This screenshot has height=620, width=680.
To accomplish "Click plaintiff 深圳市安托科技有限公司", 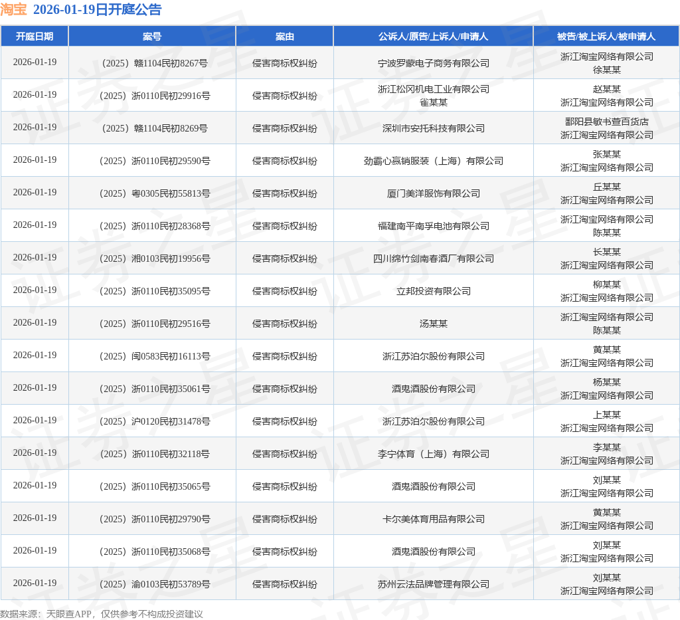I will pos(433,128).
